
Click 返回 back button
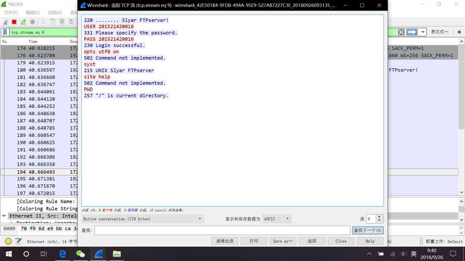[312, 241]
